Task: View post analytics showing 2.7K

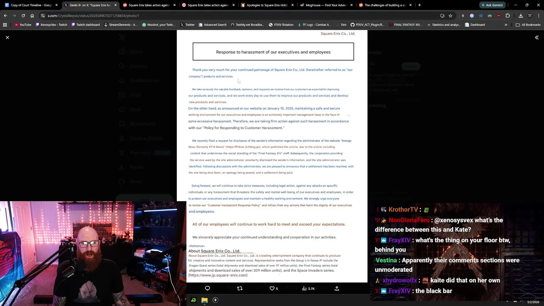Action: click(308, 289)
